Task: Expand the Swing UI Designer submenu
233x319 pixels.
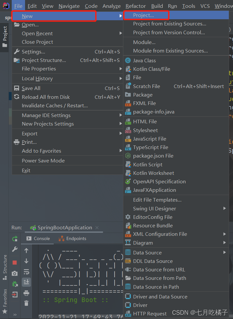Action: point(176,208)
